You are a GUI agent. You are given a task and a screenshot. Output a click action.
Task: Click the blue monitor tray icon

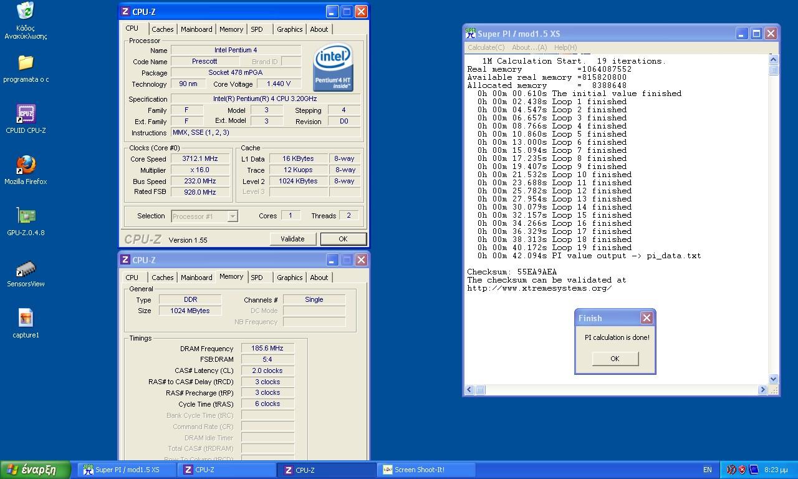coord(754,470)
